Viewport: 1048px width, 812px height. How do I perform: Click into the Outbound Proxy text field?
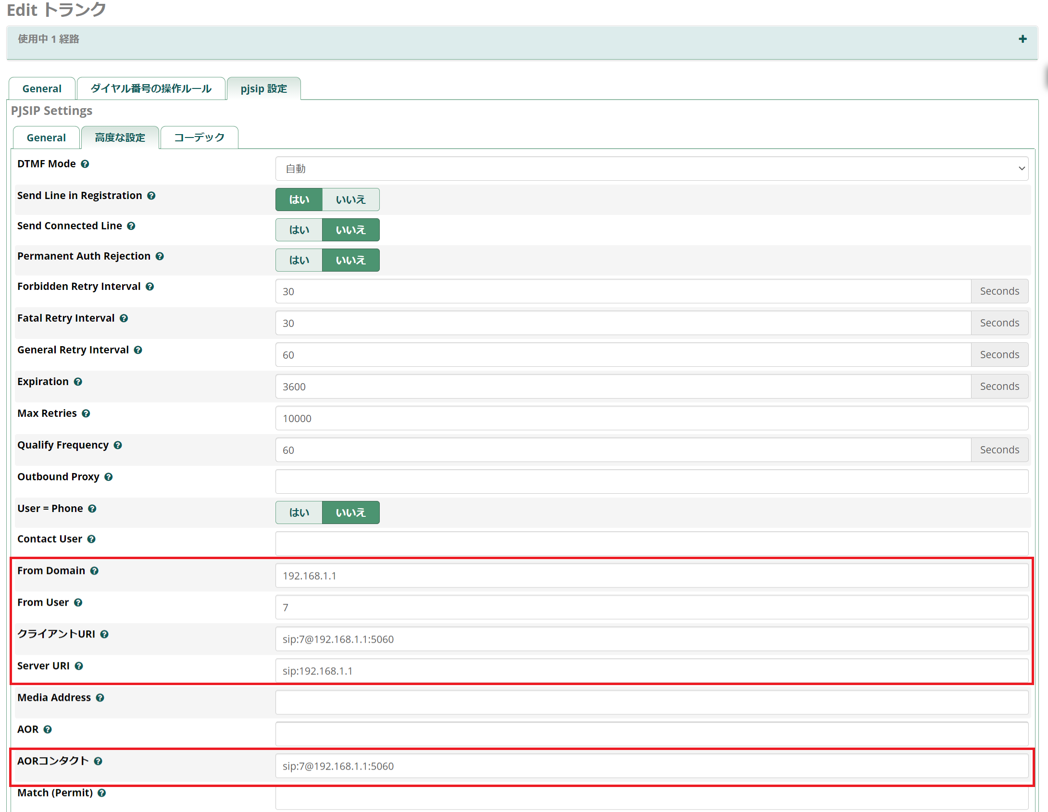tap(651, 482)
